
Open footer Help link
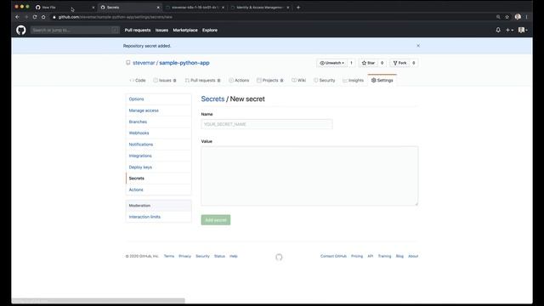[234, 256]
